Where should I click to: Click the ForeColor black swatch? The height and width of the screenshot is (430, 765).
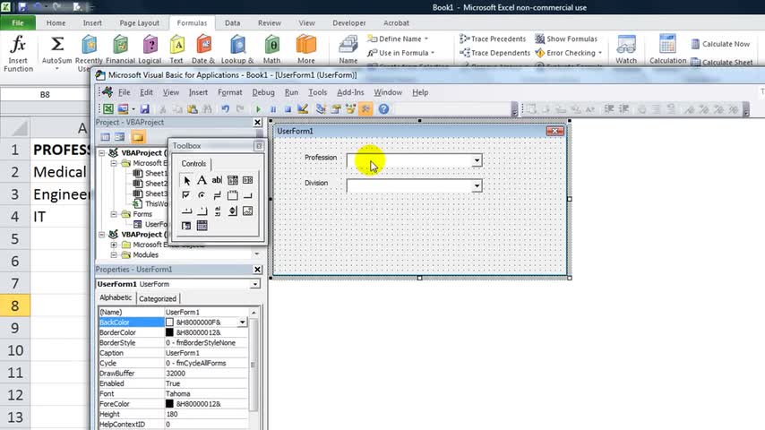(169, 404)
